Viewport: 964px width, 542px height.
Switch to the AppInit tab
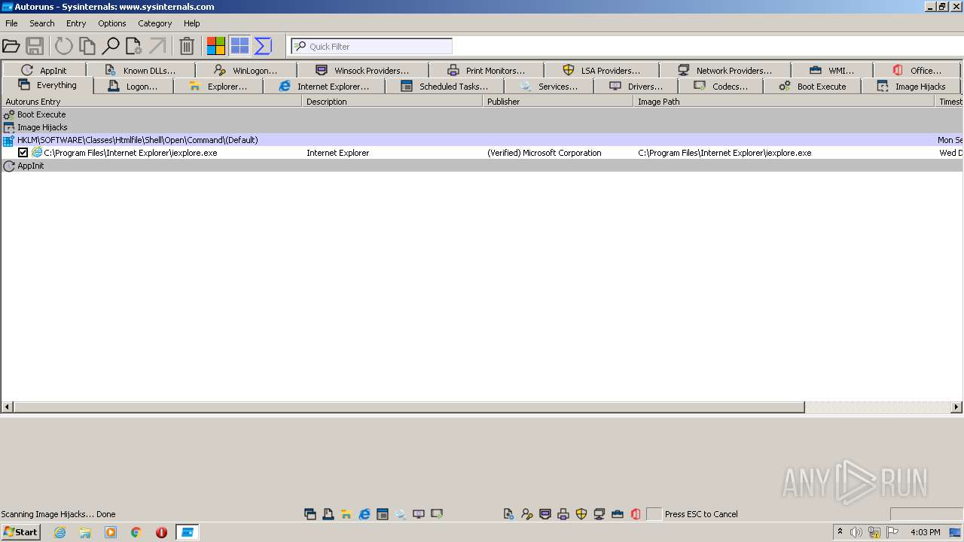(x=44, y=70)
